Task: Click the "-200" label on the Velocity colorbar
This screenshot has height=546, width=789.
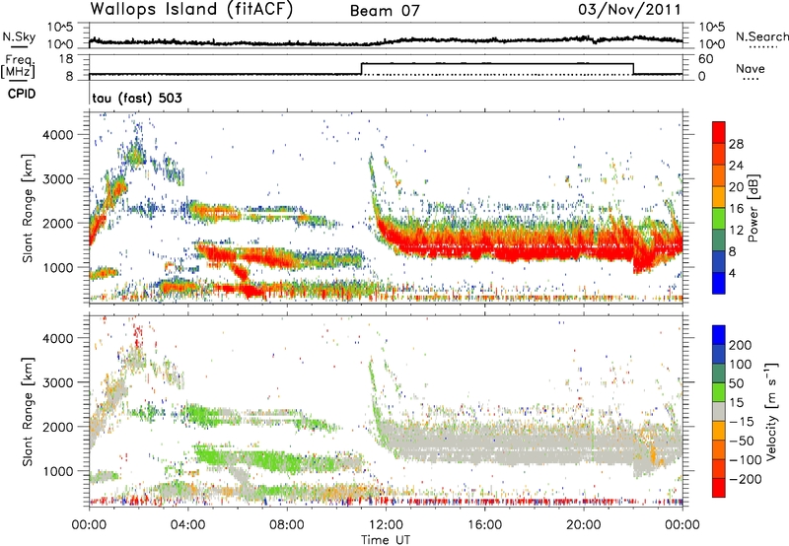Action: pyautogui.click(x=745, y=479)
